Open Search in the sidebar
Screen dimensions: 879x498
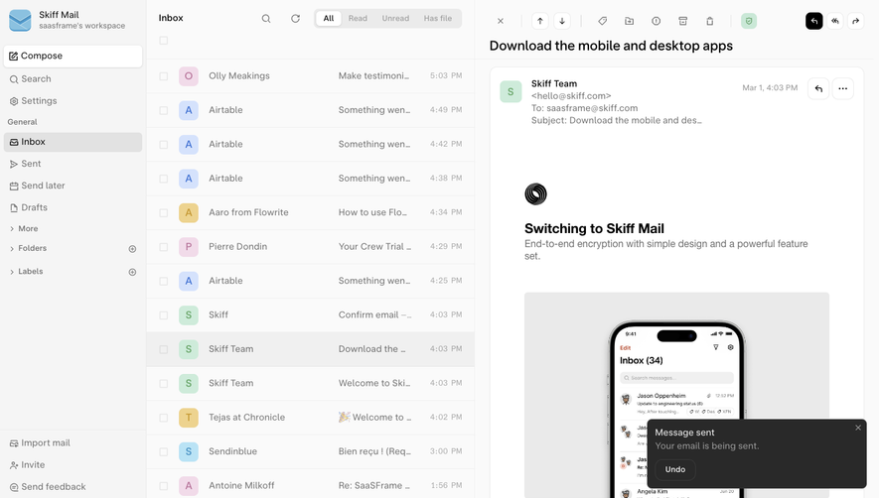click(x=73, y=79)
